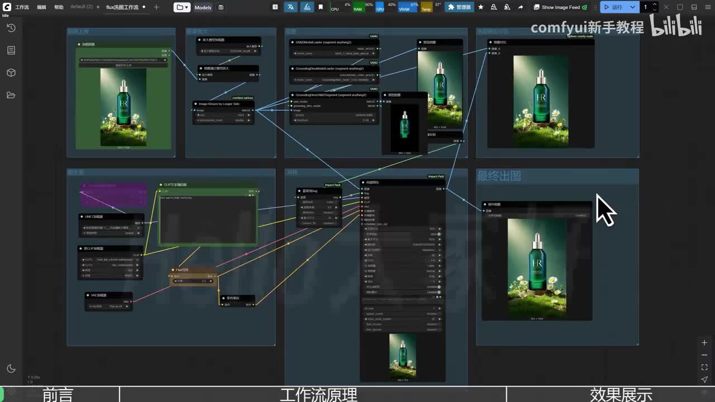This screenshot has height=402, width=715.
Task: Open the 工作流 menu
Action: 22,7
